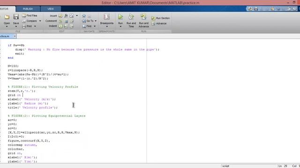300x168 pixels.
Task: Click the Comment percent icon
Action: pyautogui.click(x=60, y=21)
